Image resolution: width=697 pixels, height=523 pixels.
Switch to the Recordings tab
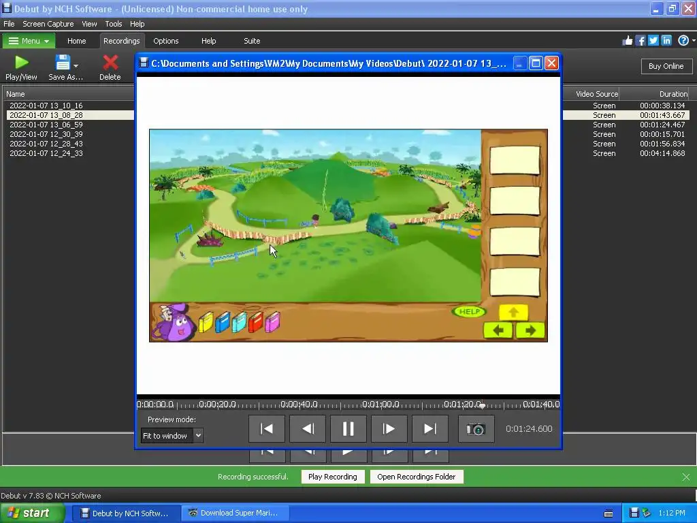tap(121, 41)
